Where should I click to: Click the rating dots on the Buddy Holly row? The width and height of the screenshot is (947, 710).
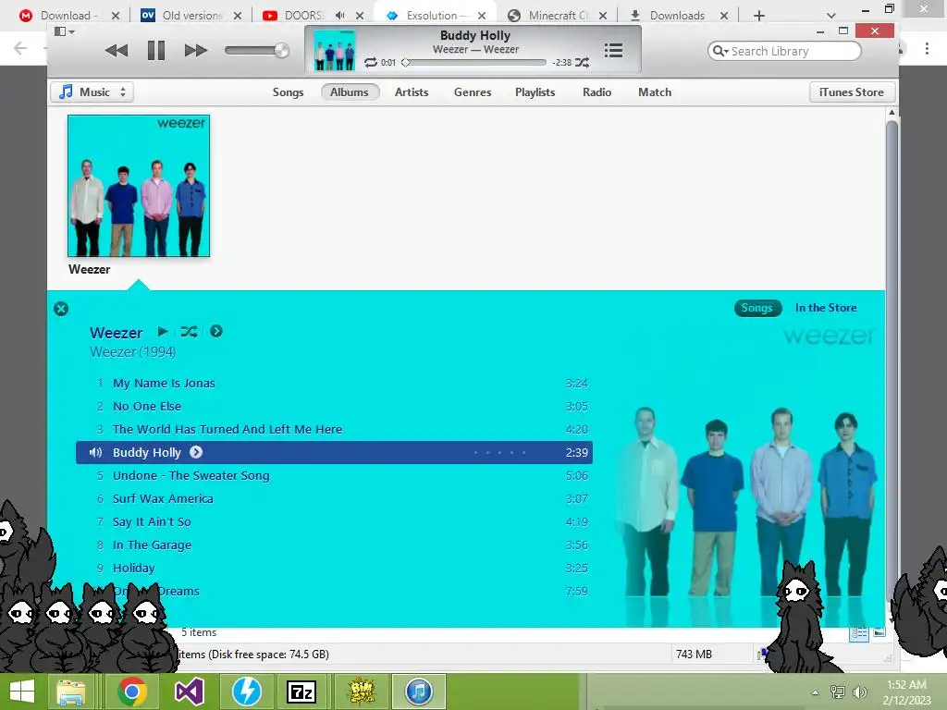tap(499, 452)
